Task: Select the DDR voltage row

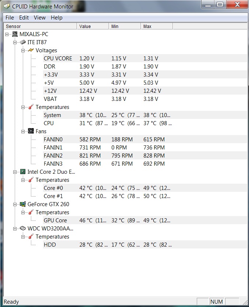Action: coord(145,66)
